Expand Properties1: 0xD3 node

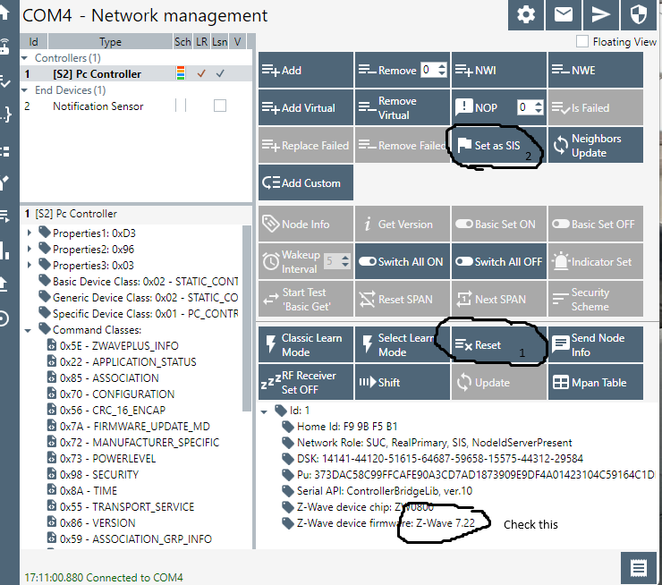click(x=30, y=233)
